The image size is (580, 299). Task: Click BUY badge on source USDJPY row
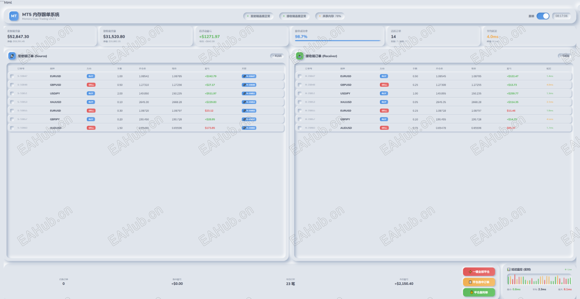tap(91, 94)
